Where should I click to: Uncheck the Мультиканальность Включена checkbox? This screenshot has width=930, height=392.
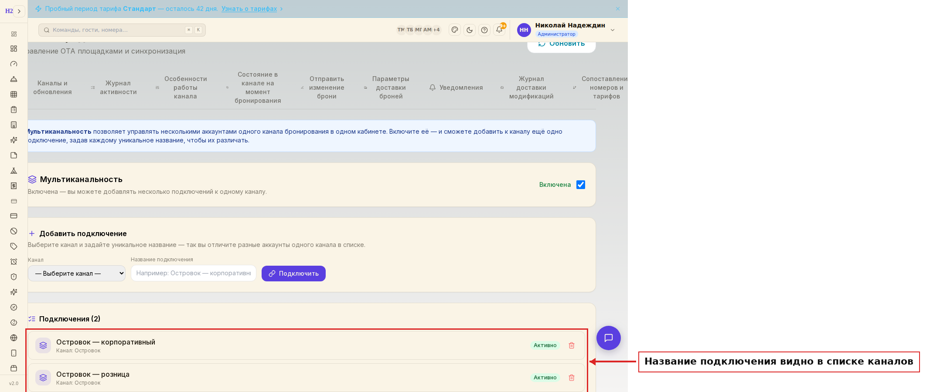pos(581,185)
